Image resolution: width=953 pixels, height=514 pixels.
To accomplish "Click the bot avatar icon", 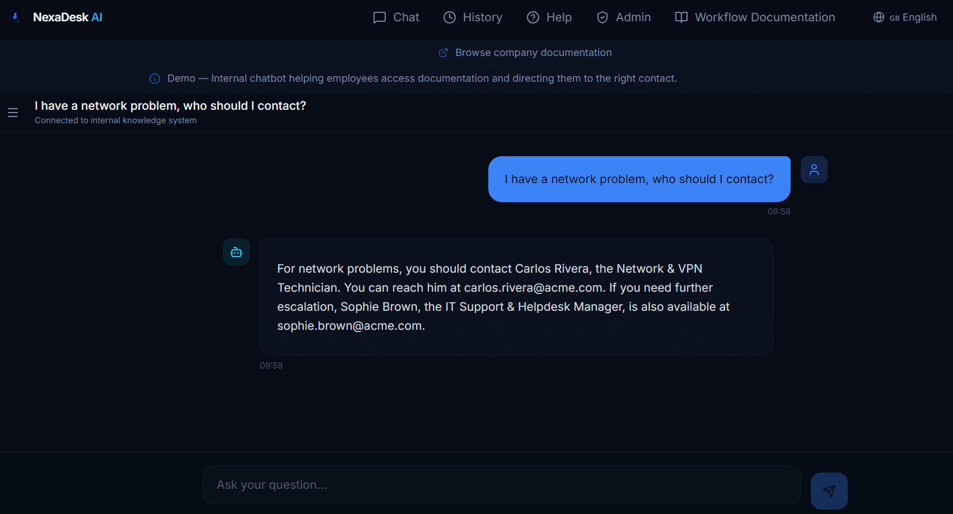I will click(x=236, y=253).
